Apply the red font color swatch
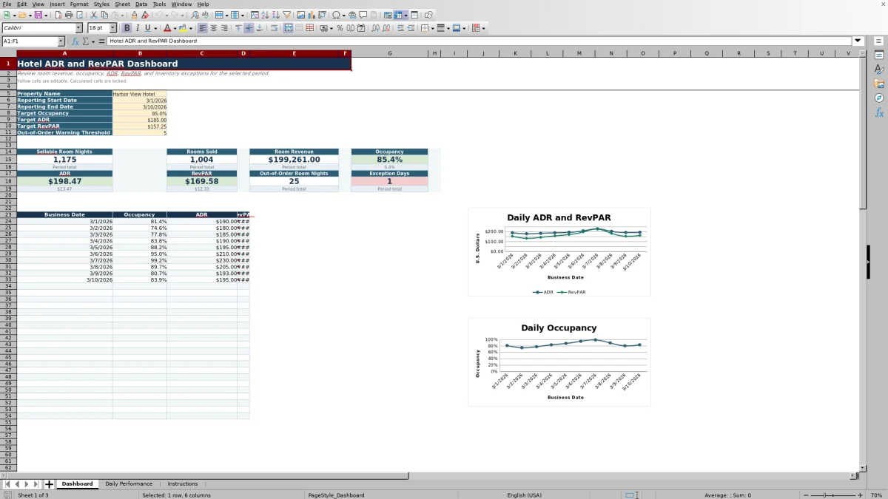 point(167,28)
